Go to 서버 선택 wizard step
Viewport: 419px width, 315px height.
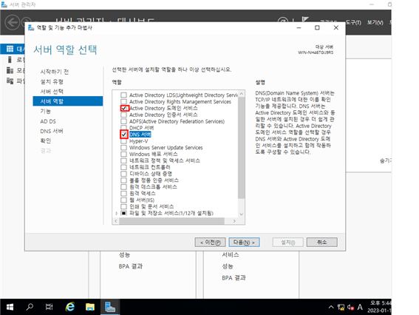point(52,92)
